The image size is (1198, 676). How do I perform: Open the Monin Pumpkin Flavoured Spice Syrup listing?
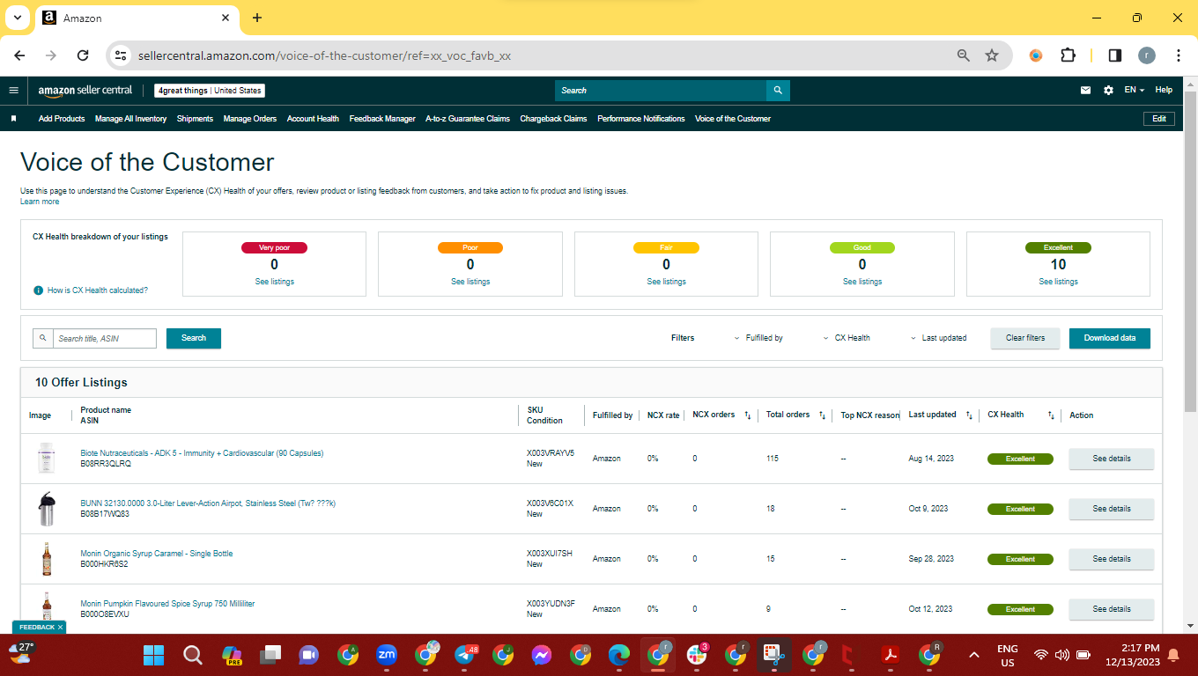tap(167, 604)
